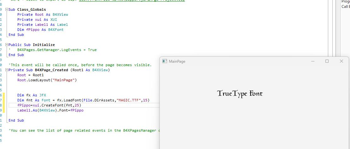350x149 pixels.
Task: Click 'Sub Class_Globals' declaration
Action: point(27,9)
